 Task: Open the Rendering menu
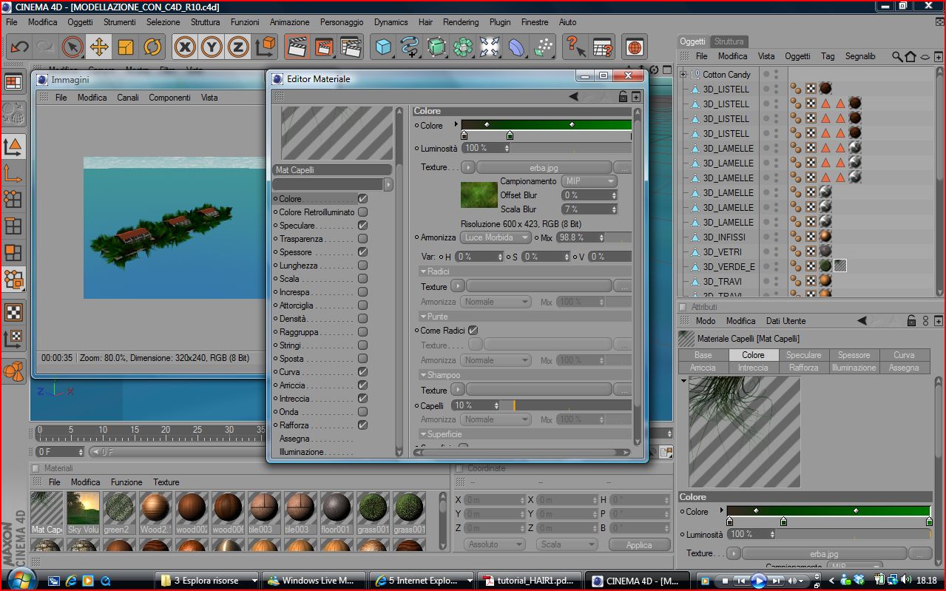pyautogui.click(x=461, y=22)
